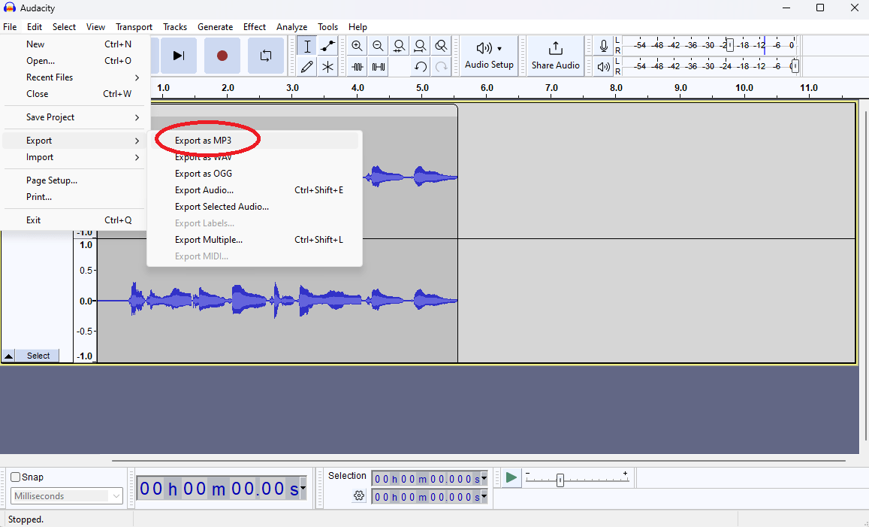Viewport: 869px width, 527px height.
Task: Click the Zoom Toggle icon
Action: [x=441, y=46]
